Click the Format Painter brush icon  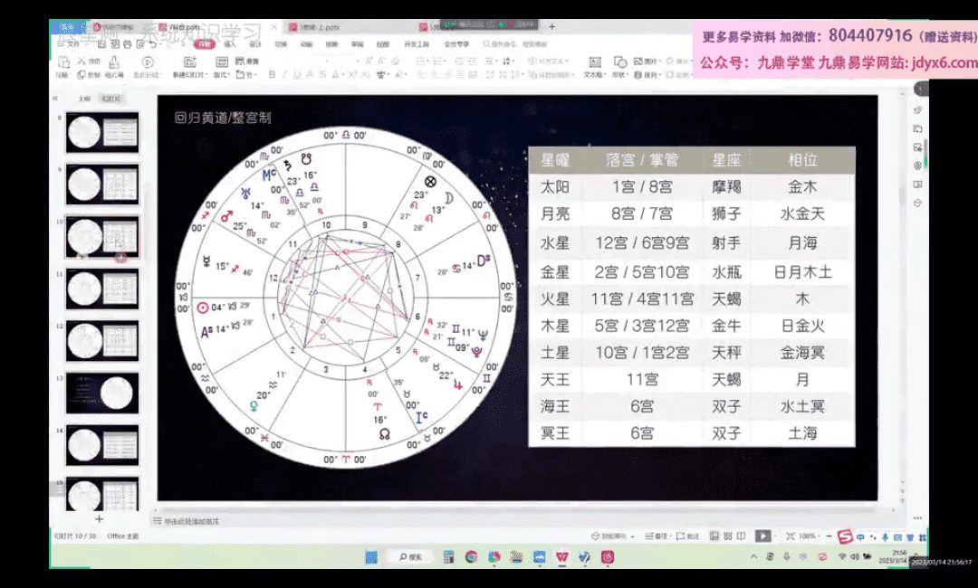(115, 63)
